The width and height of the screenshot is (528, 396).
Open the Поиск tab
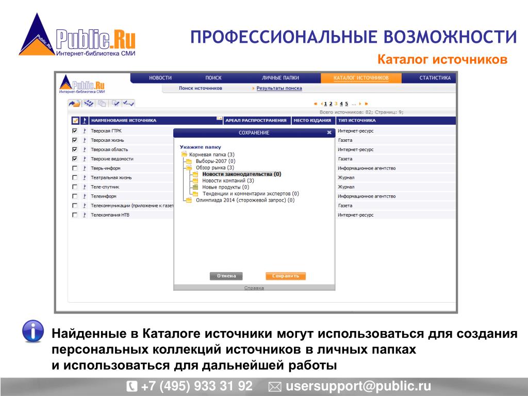tap(213, 78)
